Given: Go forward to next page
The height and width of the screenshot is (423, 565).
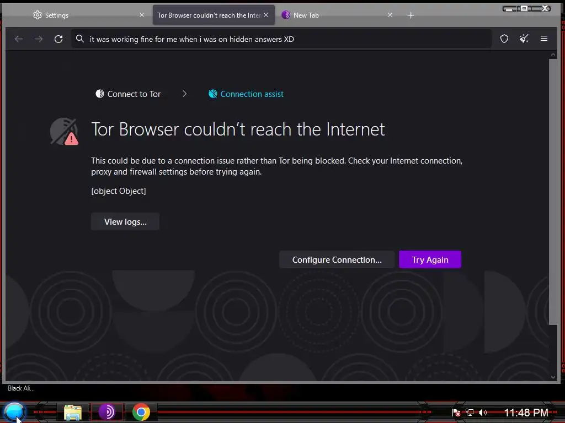Looking at the screenshot, I should (39, 39).
